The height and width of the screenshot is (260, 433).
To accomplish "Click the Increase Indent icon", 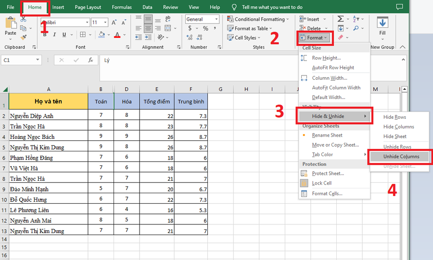I will tap(148, 37).
